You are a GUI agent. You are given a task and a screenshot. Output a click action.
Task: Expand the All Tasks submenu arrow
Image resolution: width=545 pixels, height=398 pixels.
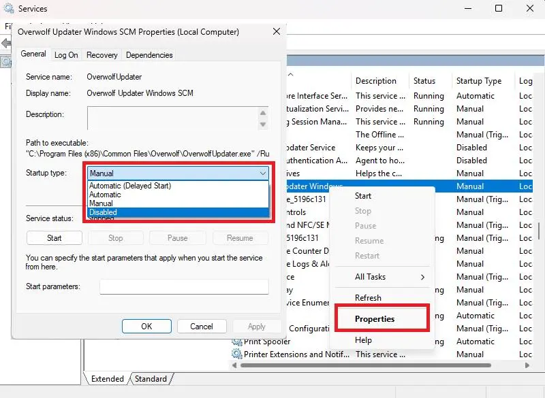click(x=422, y=277)
